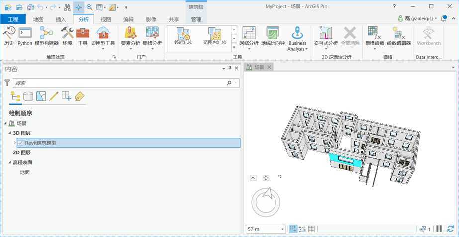The height and width of the screenshot is (237, 459).
Task: Collapse the 场景 scene node
Action: pos(6,124)
